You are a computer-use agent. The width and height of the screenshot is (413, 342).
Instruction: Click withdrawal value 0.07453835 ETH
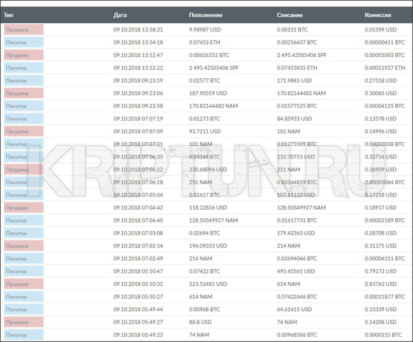297,68
